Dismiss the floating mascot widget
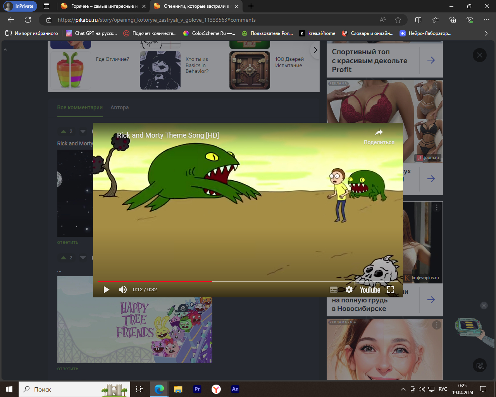496x397 pixels. pos(484,306)
